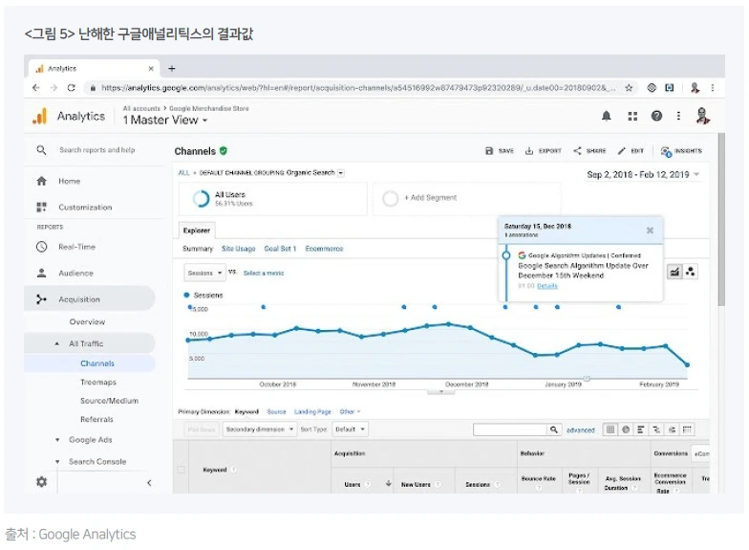Click the verified green shield next to Channels
This screenshot has width=749, height=550.
(x=224, y=151)
